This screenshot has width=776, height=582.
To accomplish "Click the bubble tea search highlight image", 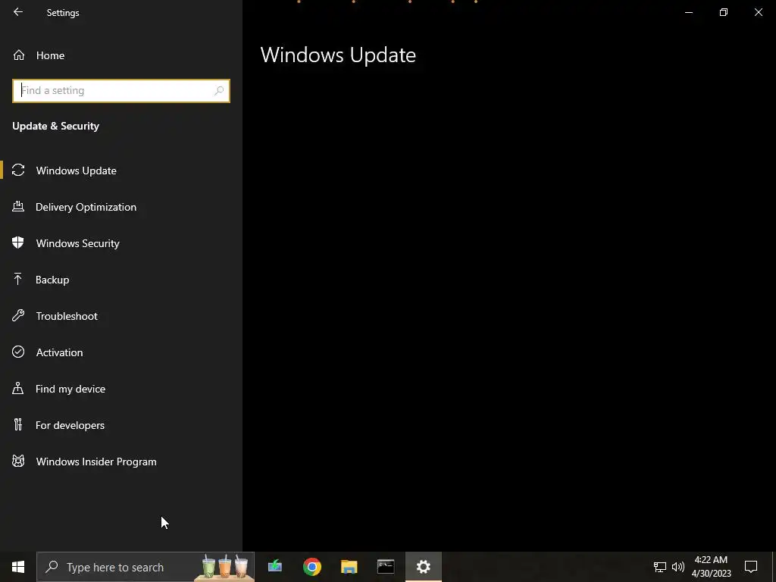I will point(224,567).
